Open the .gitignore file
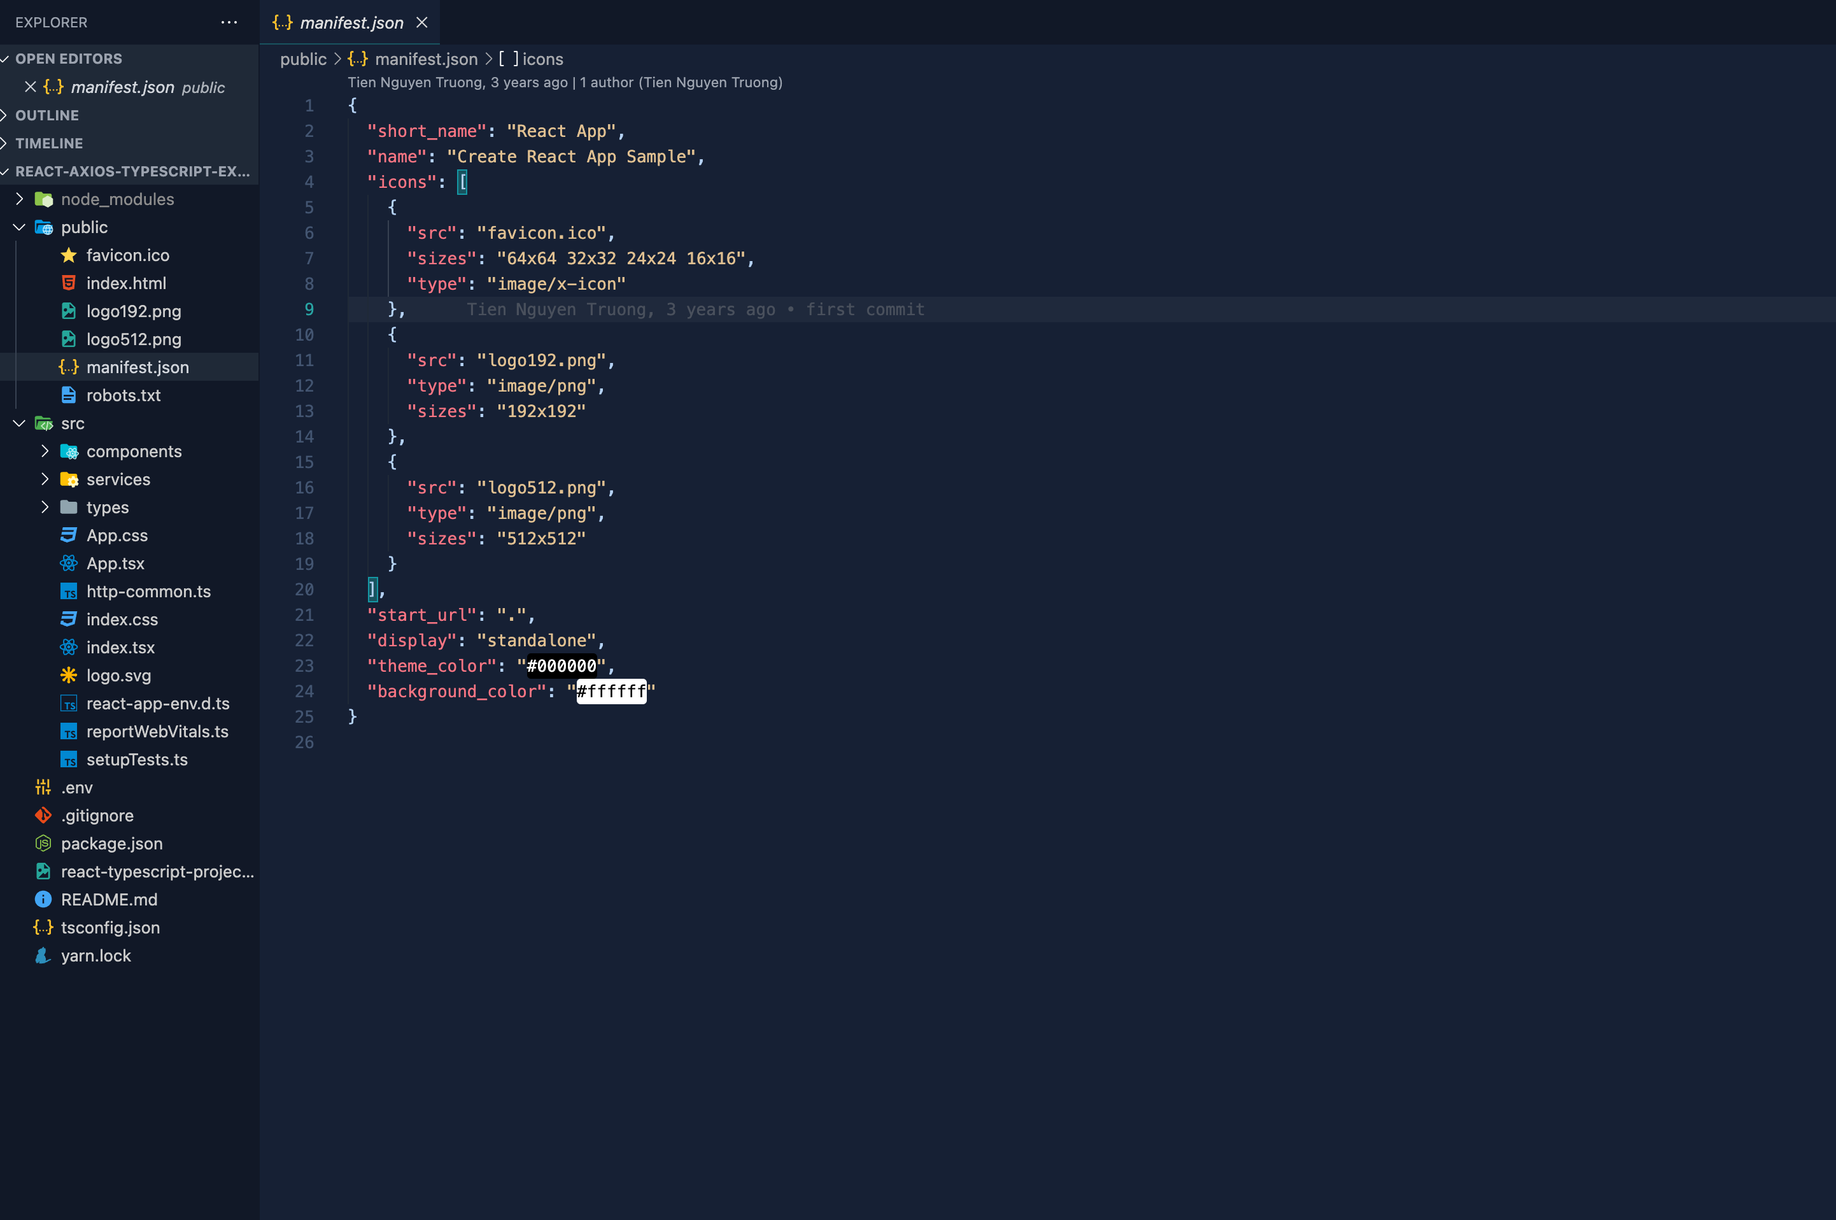The width and height of the screenshot is (1836, 1220). point(97,816)
